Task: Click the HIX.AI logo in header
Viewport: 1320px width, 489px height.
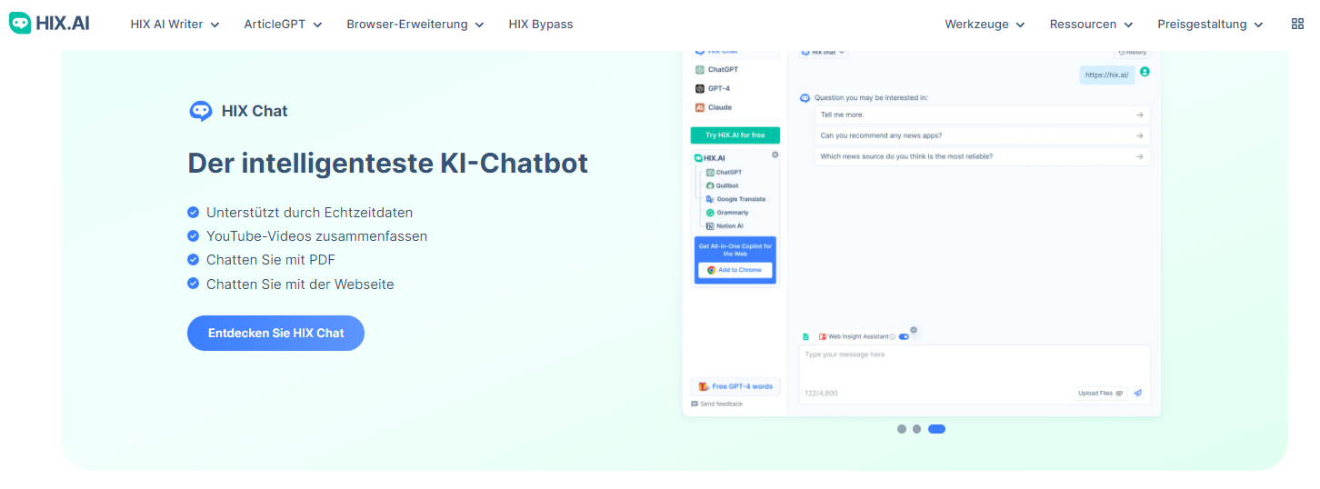Action: (x=49, y=24)
